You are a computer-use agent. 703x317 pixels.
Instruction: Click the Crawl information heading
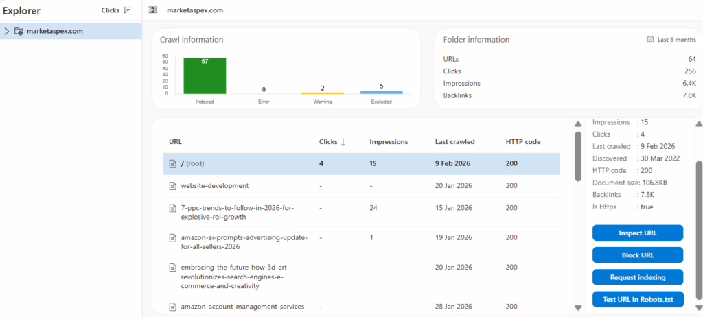[x=192, y=40]
